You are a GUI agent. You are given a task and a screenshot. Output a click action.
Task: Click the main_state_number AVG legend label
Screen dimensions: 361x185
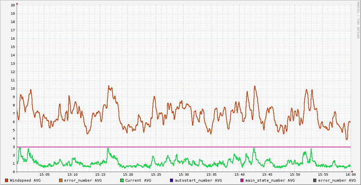point(270,180)
